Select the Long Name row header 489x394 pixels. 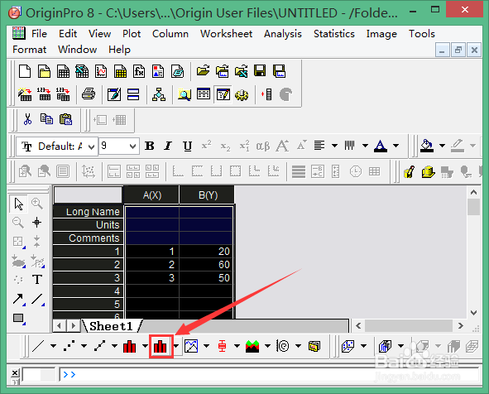pos(89,212)
